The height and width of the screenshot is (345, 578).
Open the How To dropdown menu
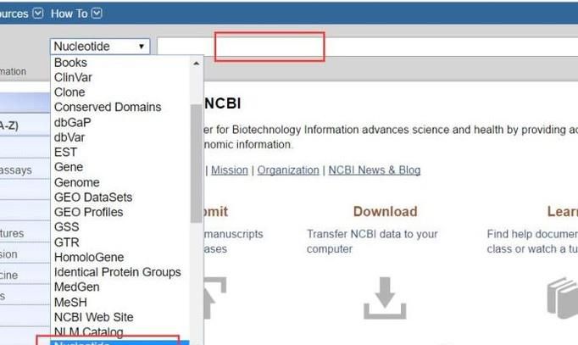75,14
